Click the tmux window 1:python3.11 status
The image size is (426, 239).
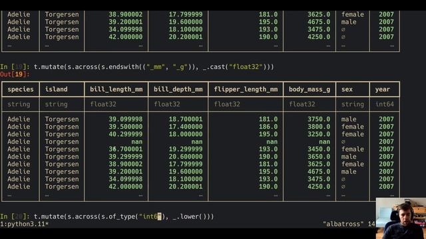(25, 224)
